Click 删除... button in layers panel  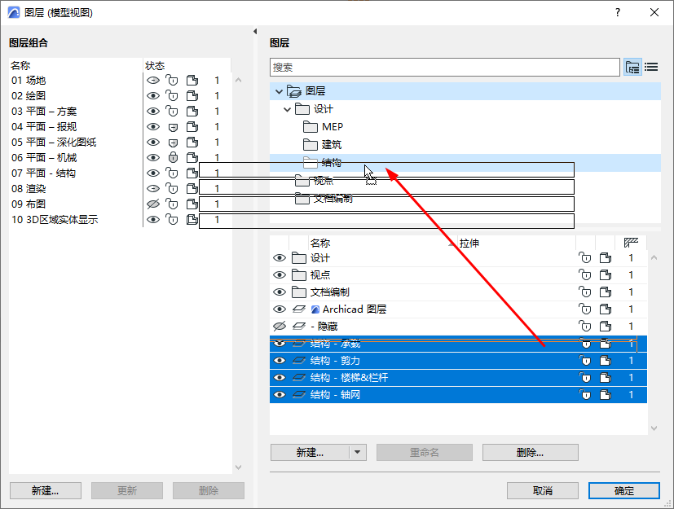click(530, 452)
